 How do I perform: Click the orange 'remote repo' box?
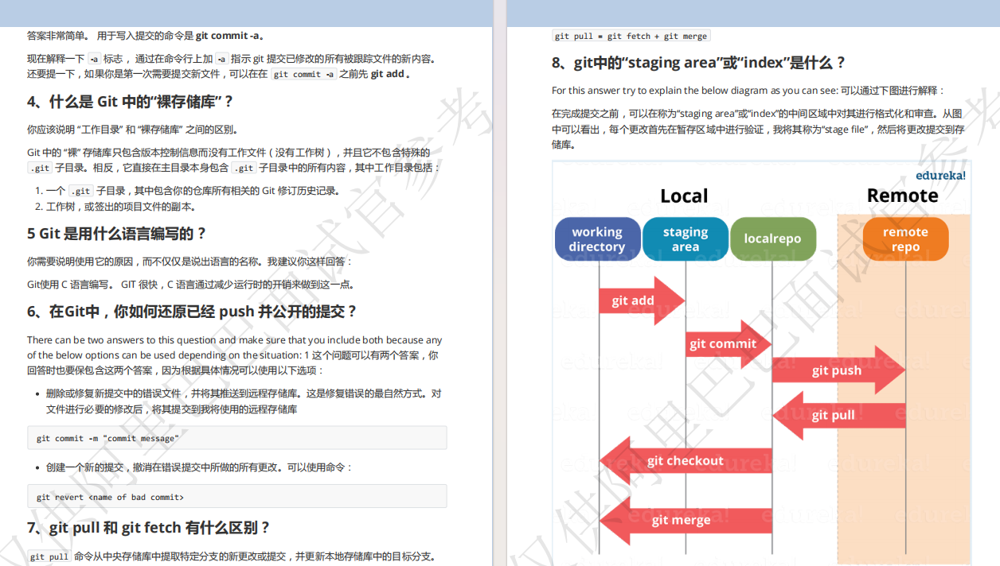(x=905, y=239)
